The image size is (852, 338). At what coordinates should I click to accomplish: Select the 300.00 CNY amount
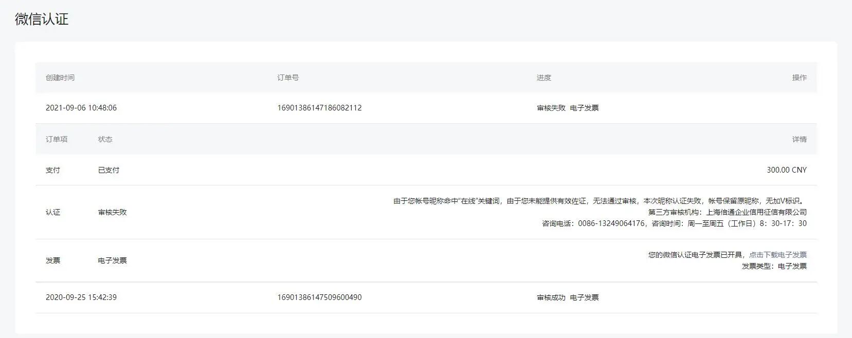[x=787, y=170]
